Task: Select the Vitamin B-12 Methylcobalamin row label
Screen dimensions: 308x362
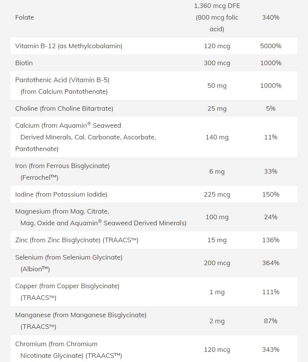Action: click(69, 46)
